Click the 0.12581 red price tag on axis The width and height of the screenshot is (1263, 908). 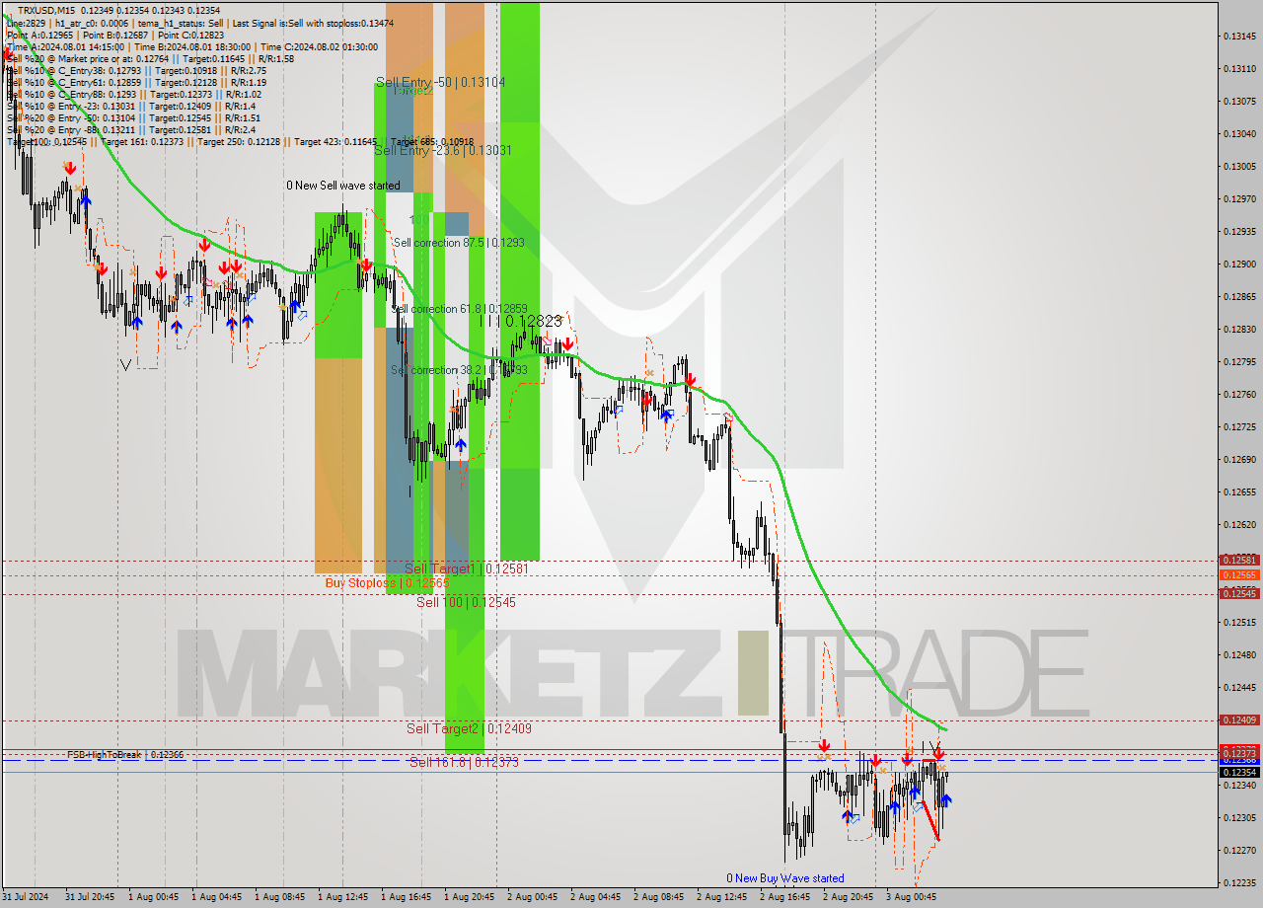[1239, 560]
